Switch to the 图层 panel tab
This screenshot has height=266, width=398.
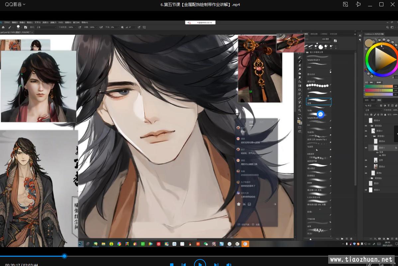click(x=379, y=100)
